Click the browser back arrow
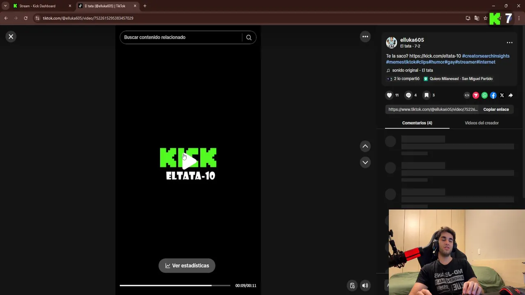Screen dimensions: 525x295 point(6,18)
